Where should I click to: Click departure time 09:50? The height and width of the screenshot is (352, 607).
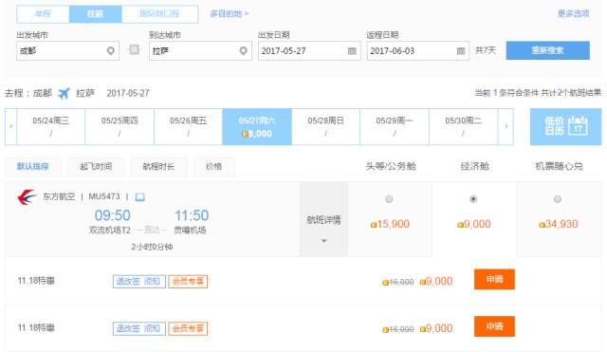112,215
